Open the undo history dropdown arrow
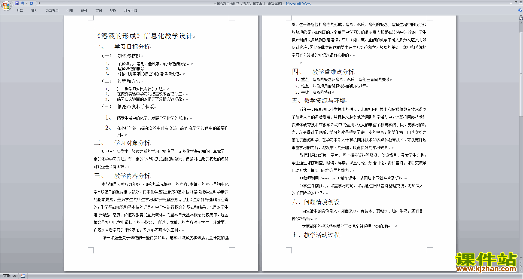The height and width of the screenshot is (279, 523). 26,3
